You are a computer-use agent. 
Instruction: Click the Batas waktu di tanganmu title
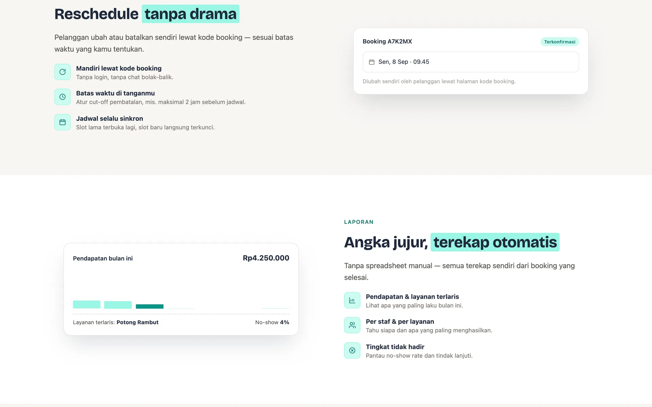(x=115, y=93)
